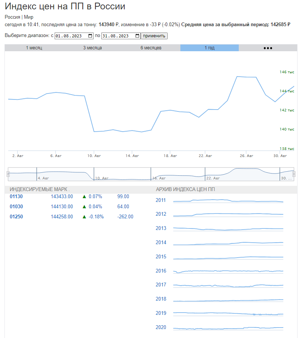Click the green up arrow beside 01250
This screenshot has height=338, width=302.
[x=84, y=217]
